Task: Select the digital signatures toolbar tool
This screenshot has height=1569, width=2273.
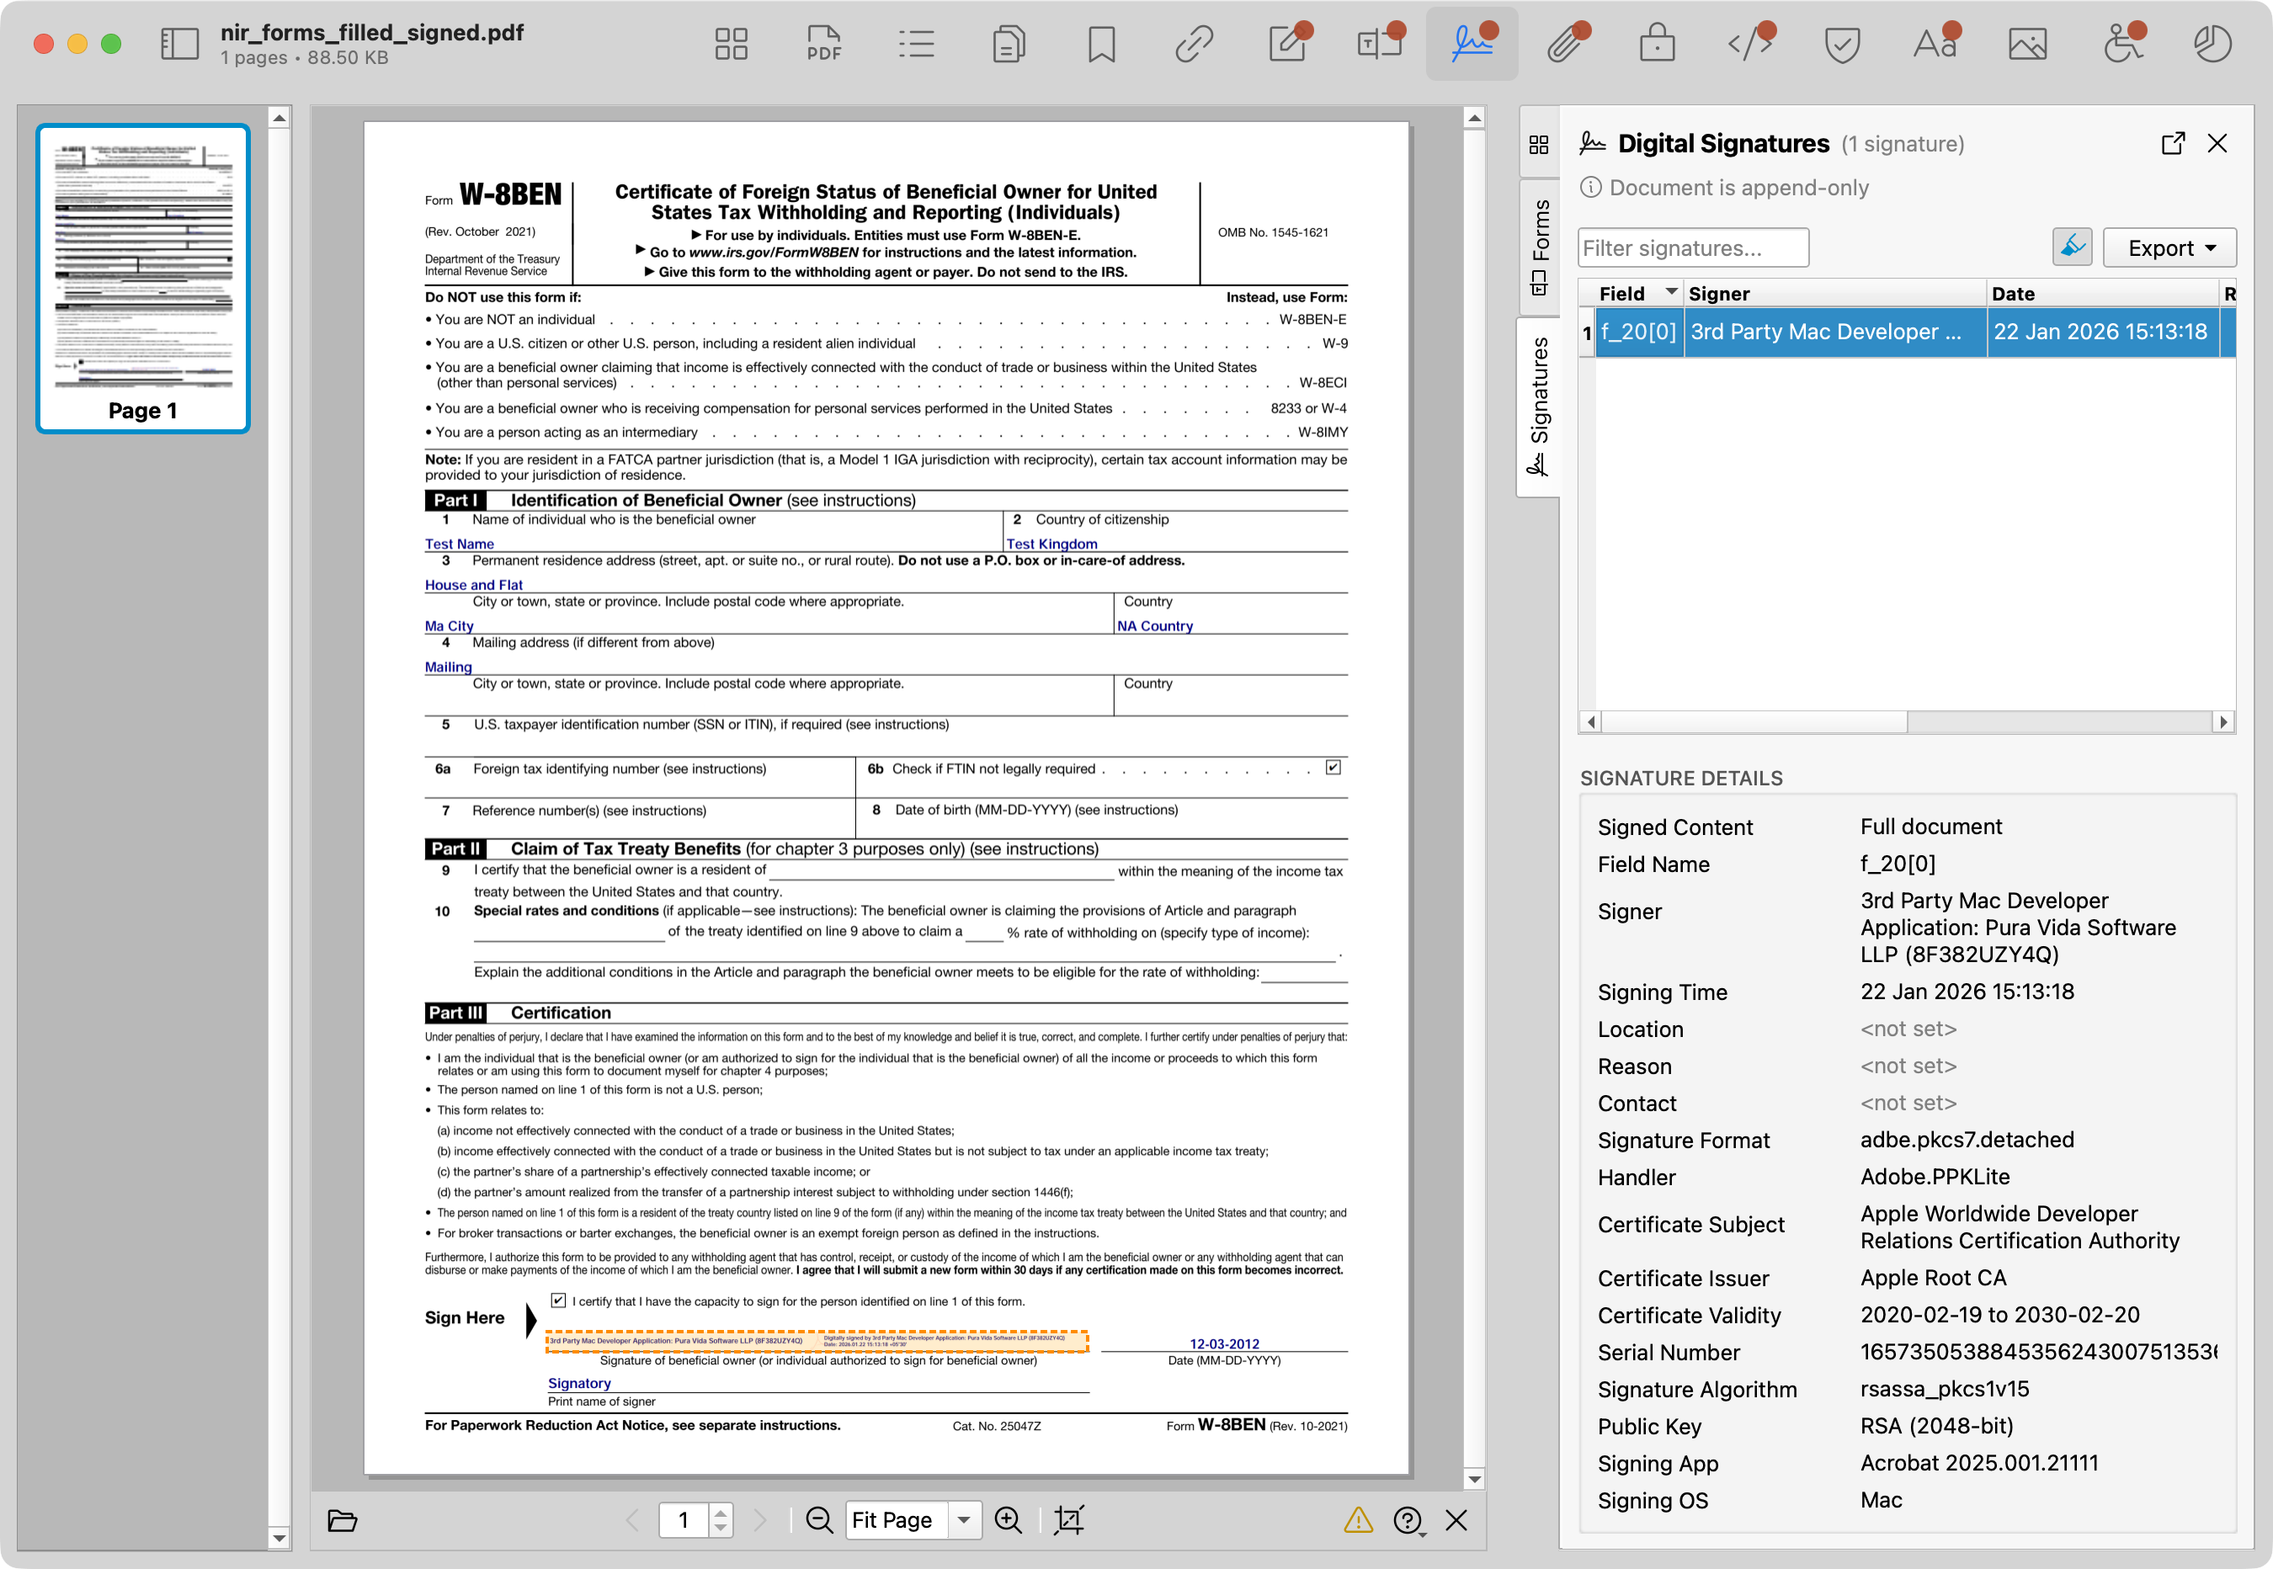Action: 1472,43
